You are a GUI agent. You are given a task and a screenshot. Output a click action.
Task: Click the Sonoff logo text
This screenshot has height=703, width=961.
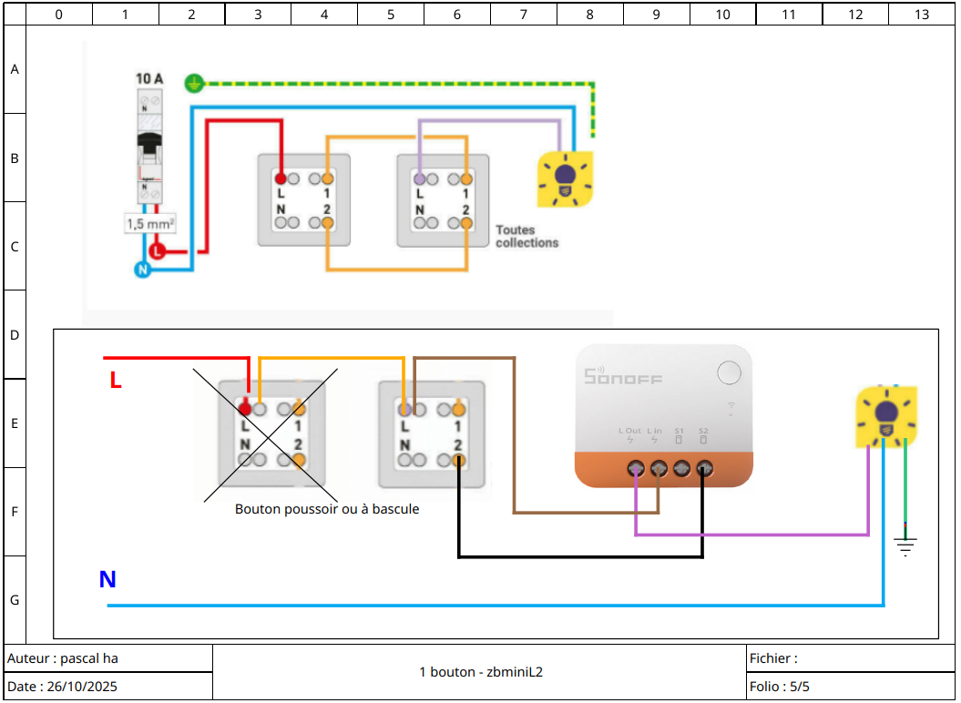point(623,376)
